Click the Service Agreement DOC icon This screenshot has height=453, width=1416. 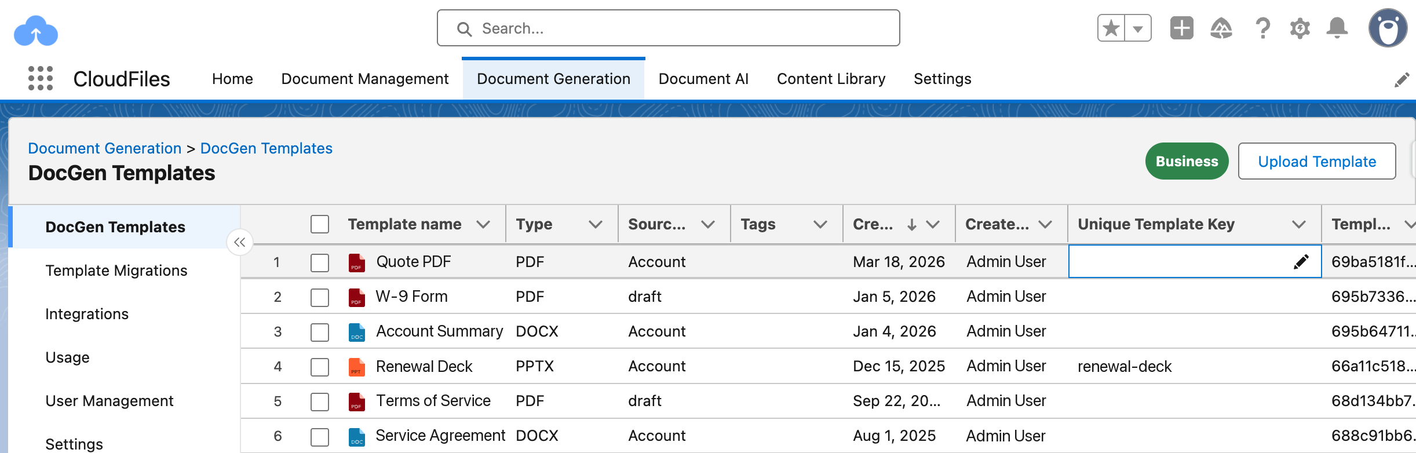pos(357,437)
